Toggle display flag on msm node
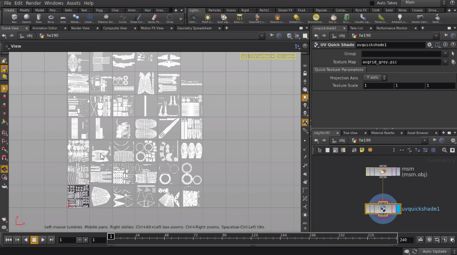This screenshot has height=255, width=457. point(398,172)
